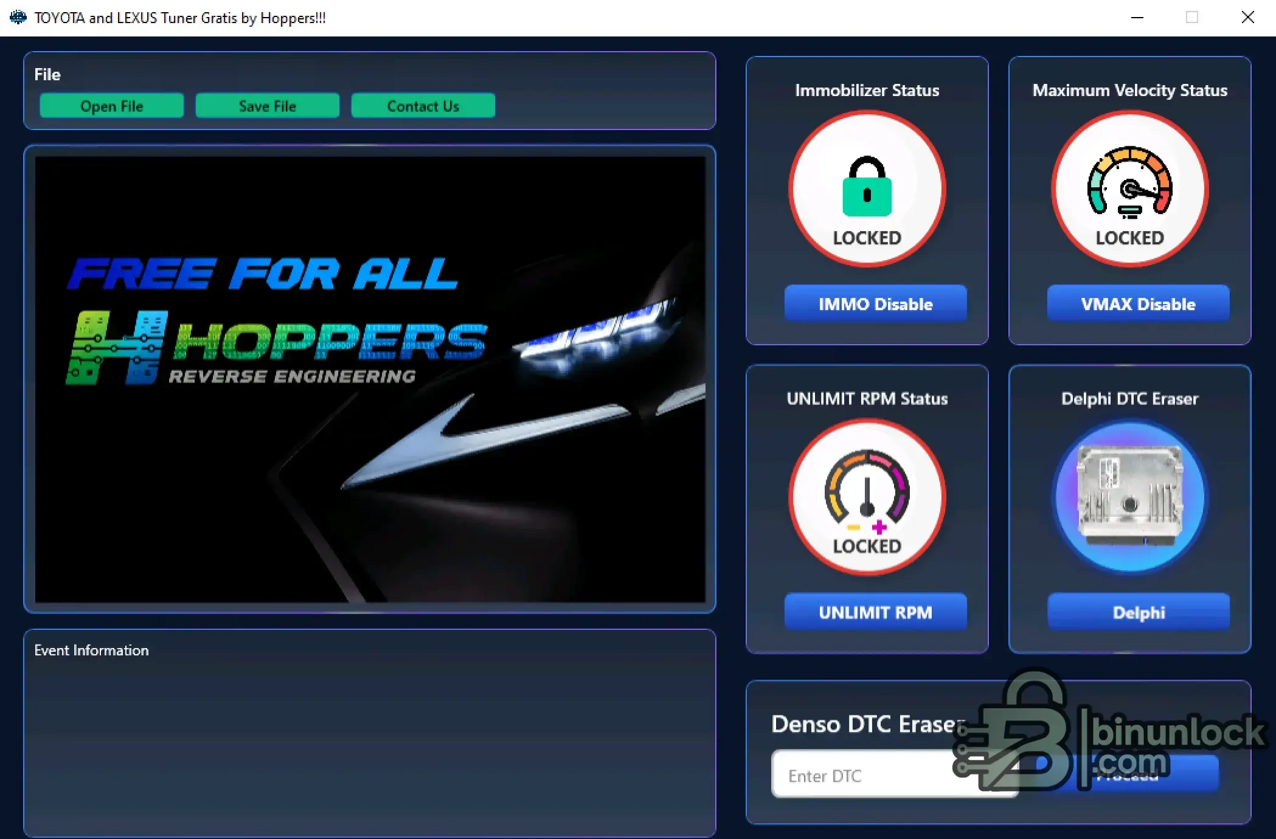Image resolution: width=1276 pixels, height=839 pixels.
Task: Disable immobilizer with IMMO Disable button
Action: (x=875, y=303)
